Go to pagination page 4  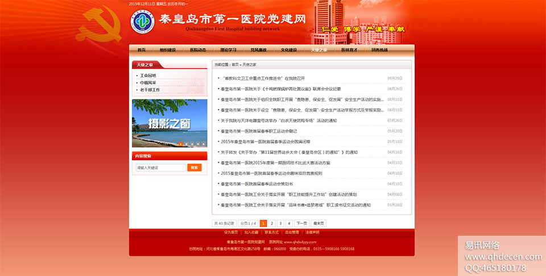coord(289,224)
